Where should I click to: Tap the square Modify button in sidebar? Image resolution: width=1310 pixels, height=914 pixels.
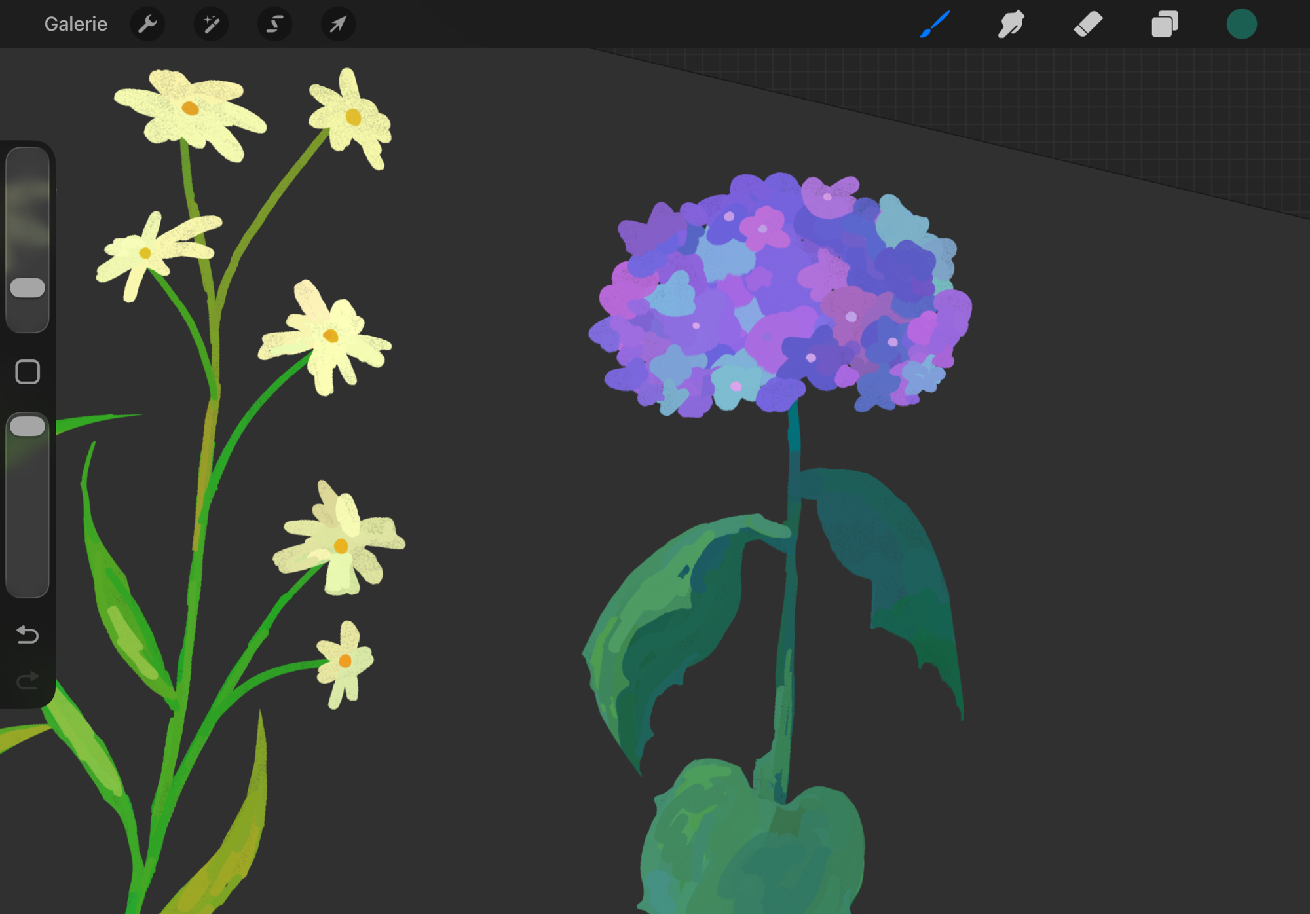[28, 372]
